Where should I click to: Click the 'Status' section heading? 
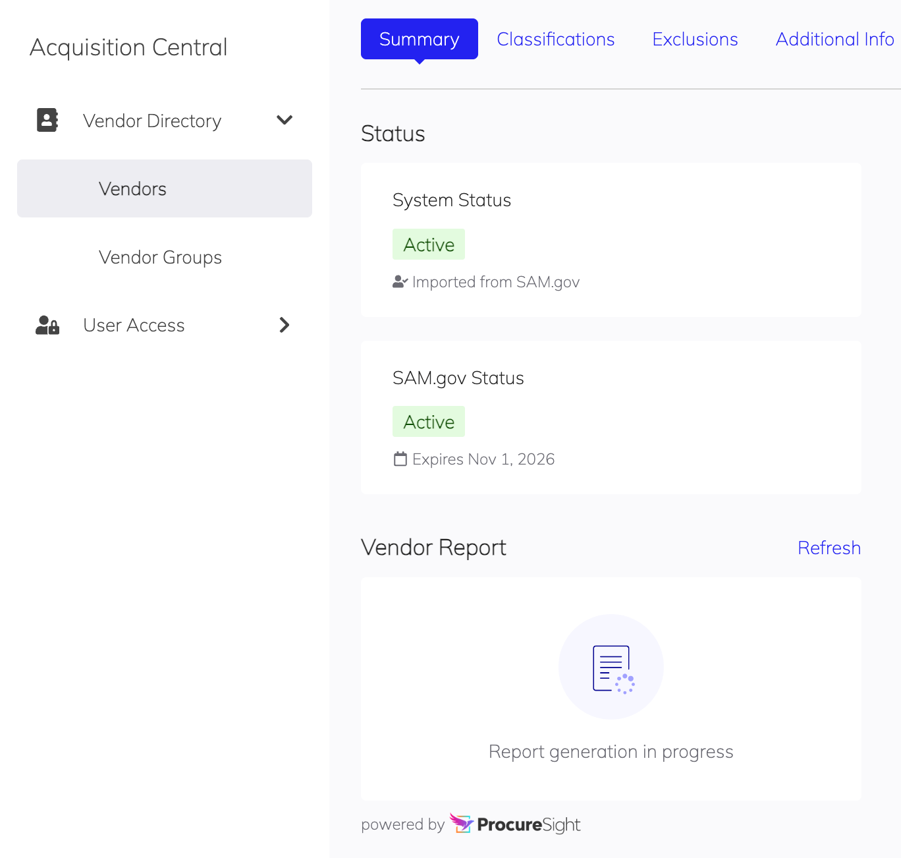pos(393,134)
